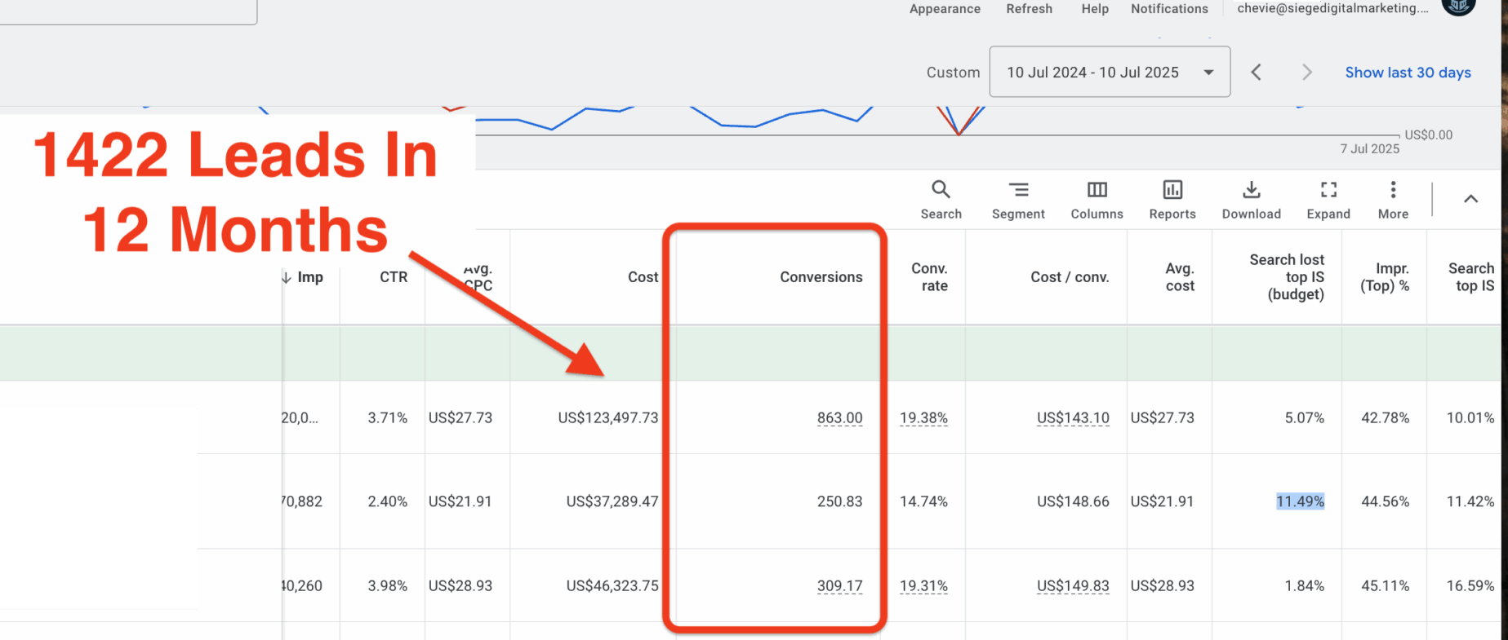
Task: Click the Refresh button
Action: (1029, 9)
